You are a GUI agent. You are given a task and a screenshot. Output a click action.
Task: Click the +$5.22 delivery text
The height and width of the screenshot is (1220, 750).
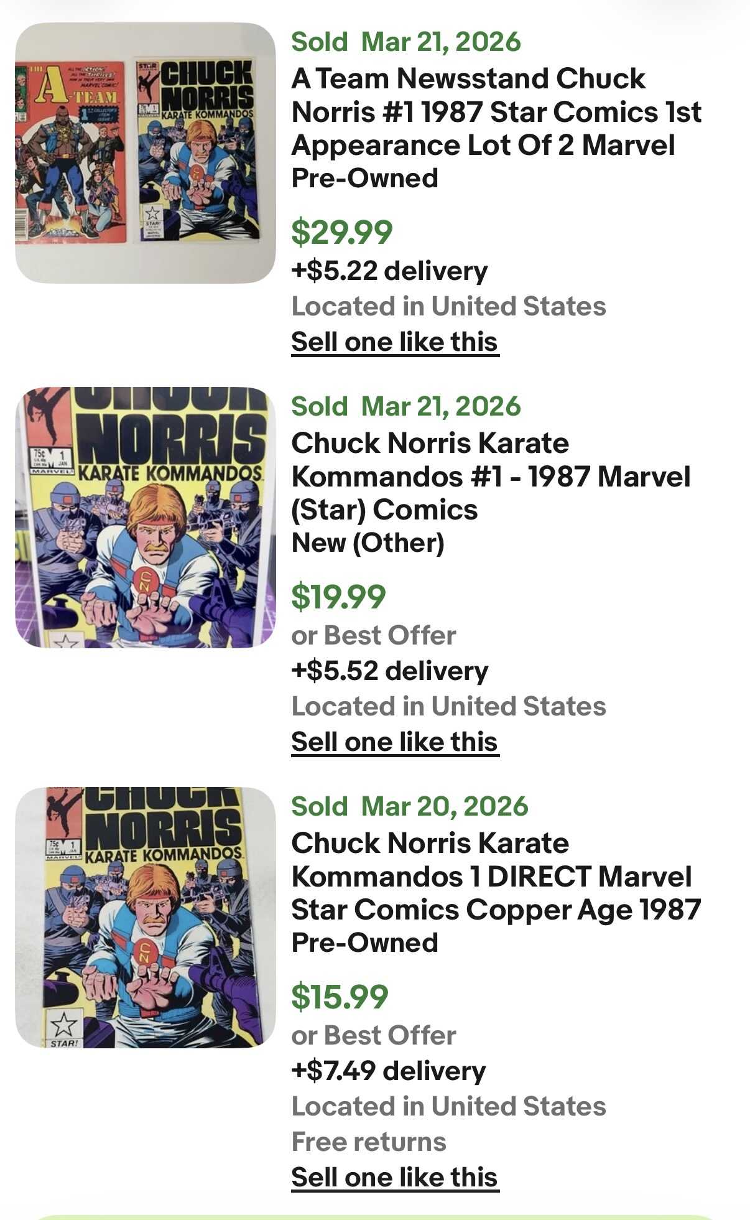[389, 271]
